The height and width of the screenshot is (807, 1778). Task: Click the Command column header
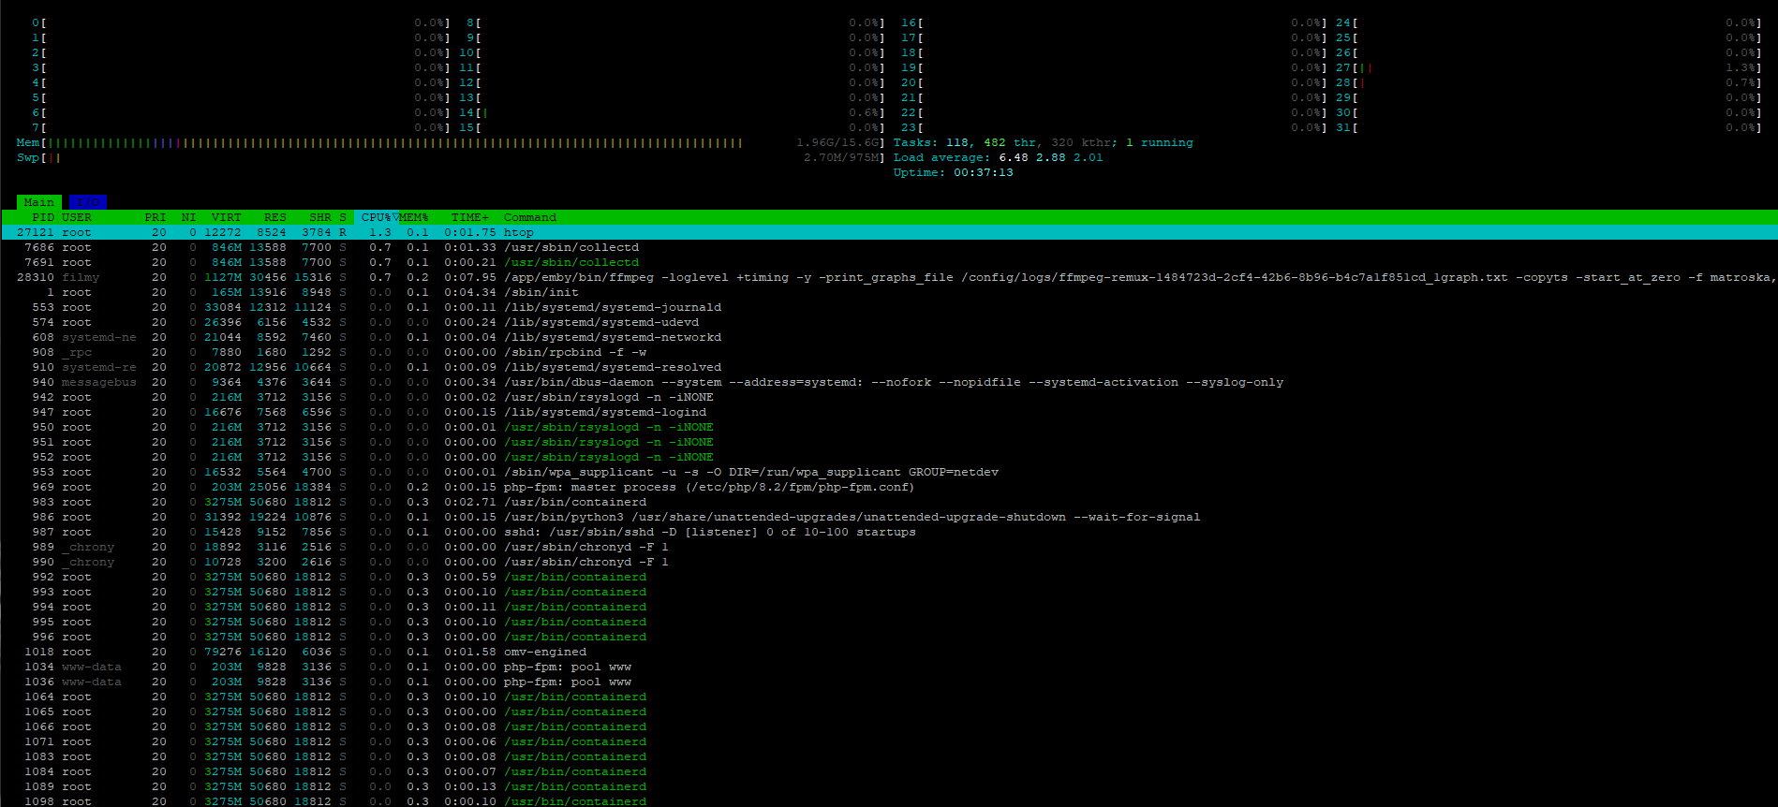click(x=530, y=217)
